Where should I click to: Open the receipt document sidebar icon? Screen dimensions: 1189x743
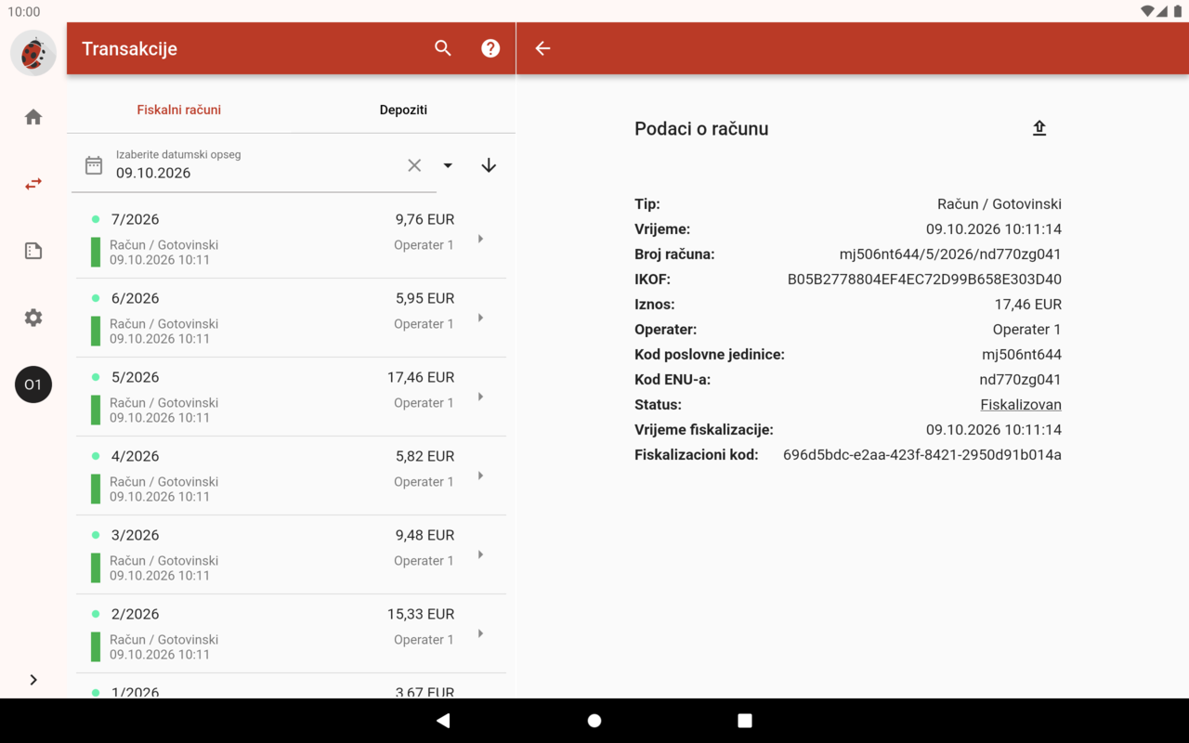(x=33, y=251)
